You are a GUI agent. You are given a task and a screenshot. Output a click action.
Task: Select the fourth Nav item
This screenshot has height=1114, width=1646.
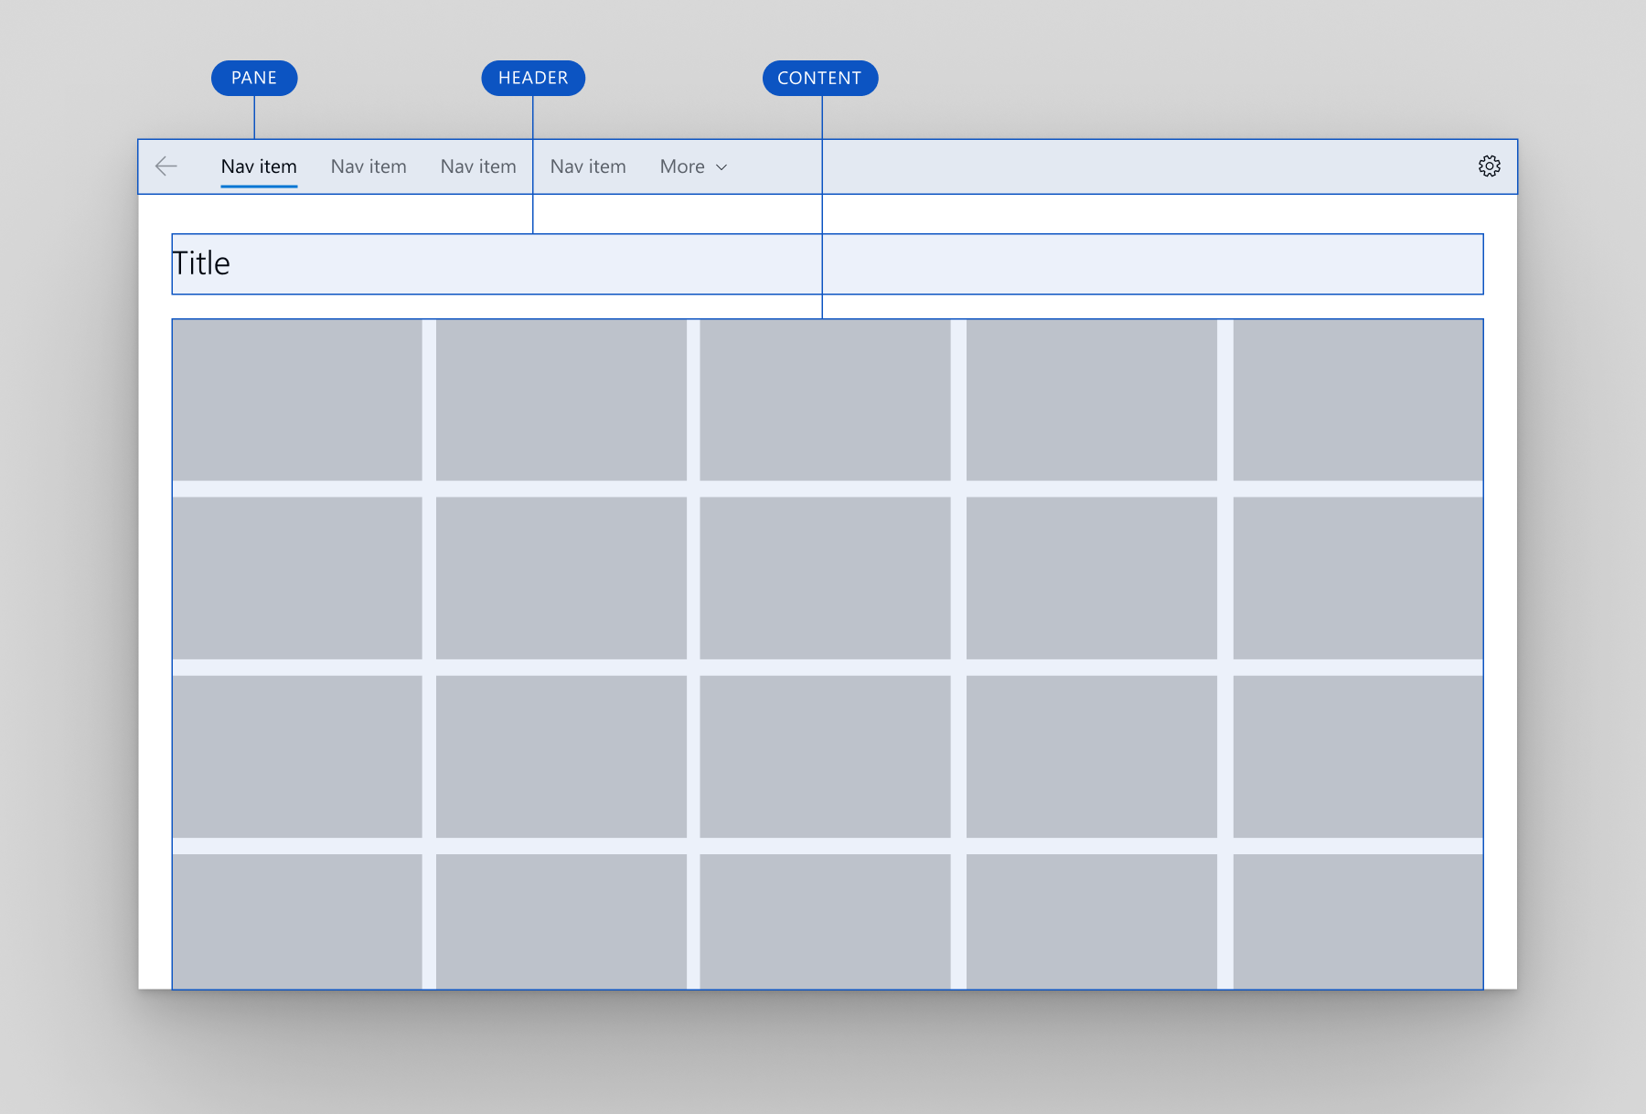(x=588, y=166)
